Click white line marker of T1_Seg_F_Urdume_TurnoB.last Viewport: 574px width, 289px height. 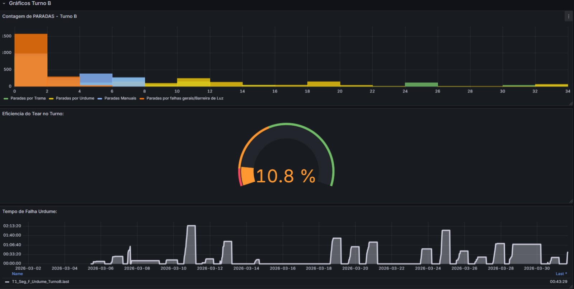pos(7,282)
